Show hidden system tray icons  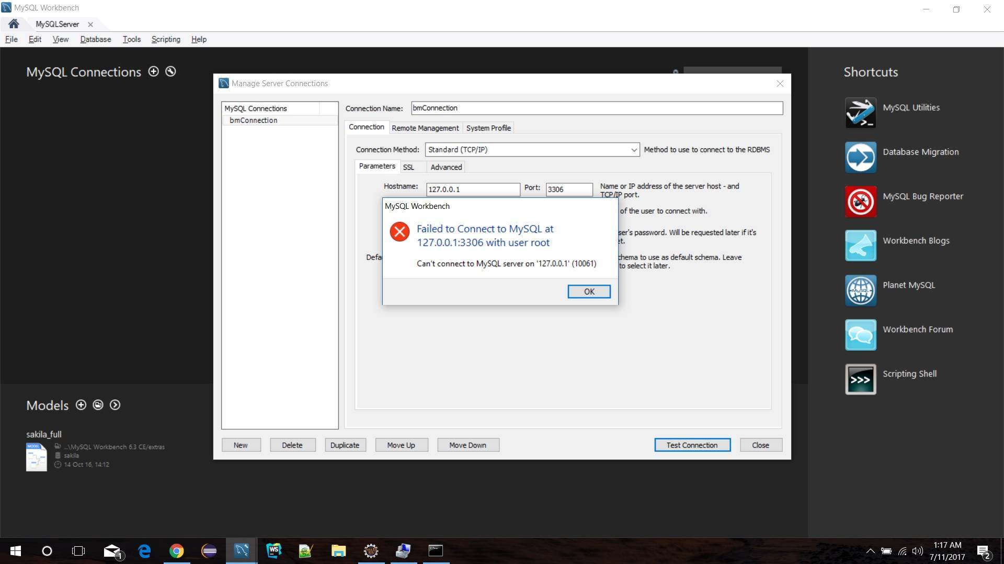point(871,551)
